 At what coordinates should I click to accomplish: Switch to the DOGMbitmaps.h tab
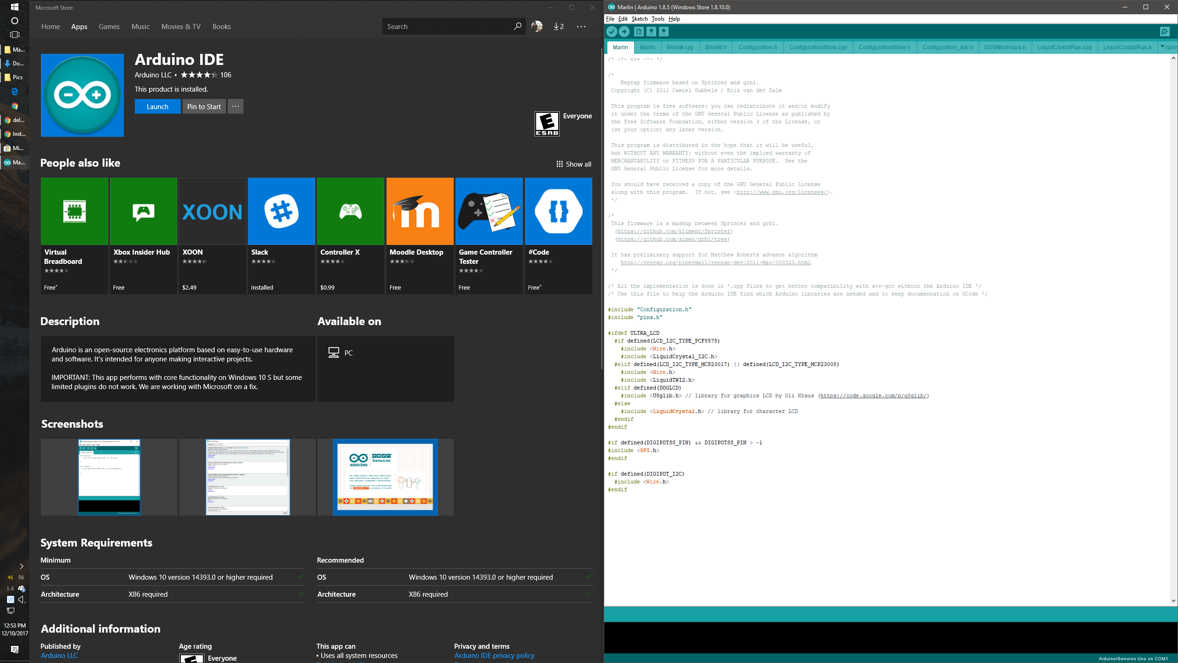[1005, 47]
